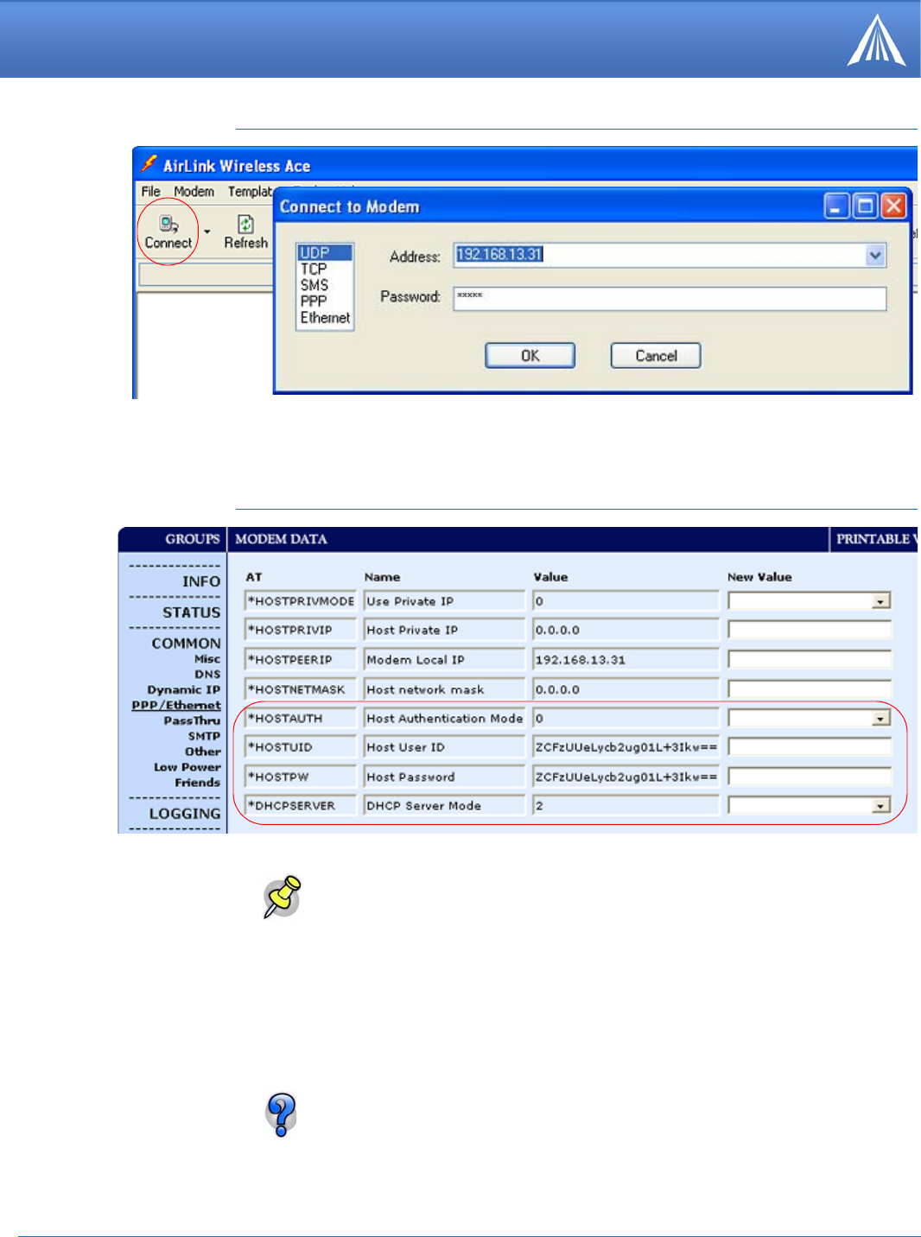Viewport: 921px width, 1237px height.
Task: Open the COMMON group
Action: tap(187, 644)
